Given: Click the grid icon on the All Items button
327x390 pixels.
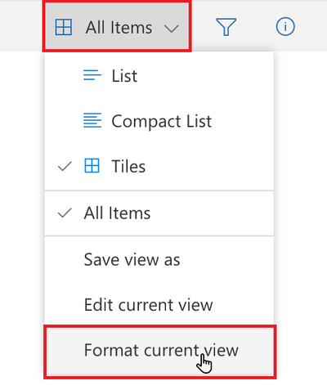Looking at the screenshot, I should coord(64,27).
